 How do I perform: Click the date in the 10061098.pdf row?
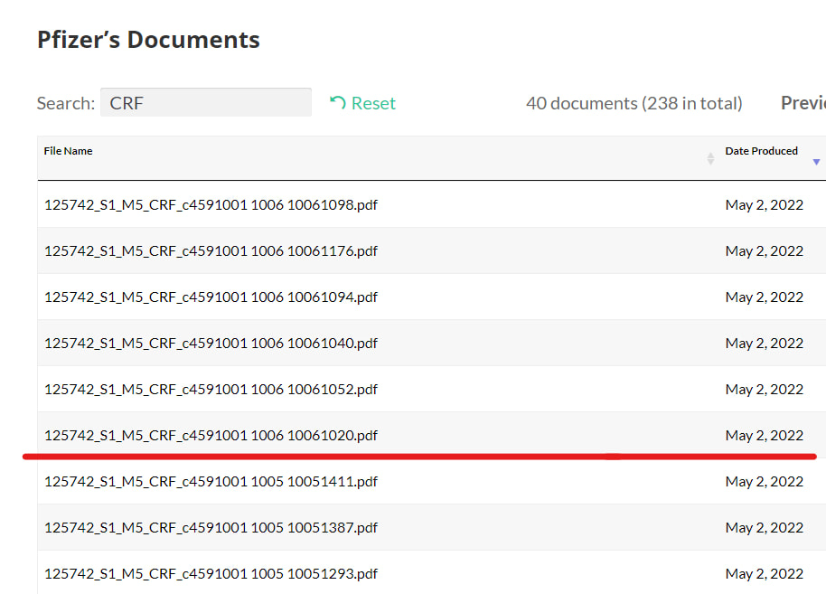tap(764, 204)
